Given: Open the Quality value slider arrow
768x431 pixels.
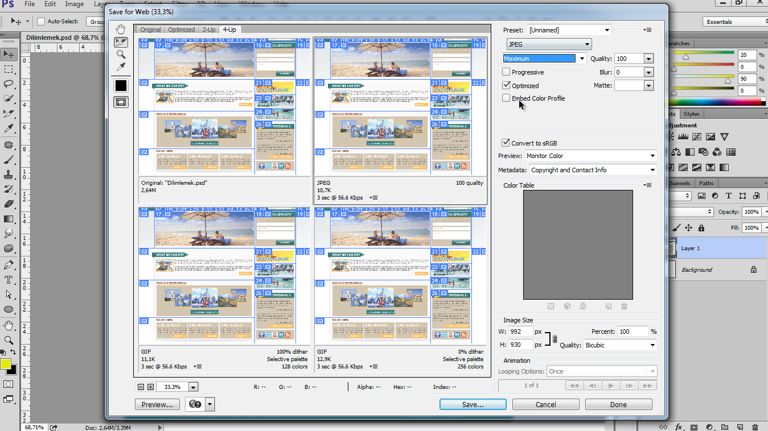Looking at the screenshot, I should [x=648, y=59].
